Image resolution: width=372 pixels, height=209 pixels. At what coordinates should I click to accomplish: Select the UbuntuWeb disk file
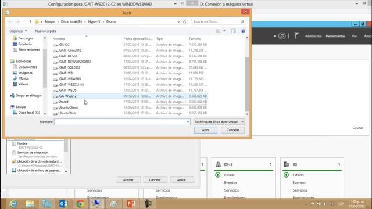(130, 113)
